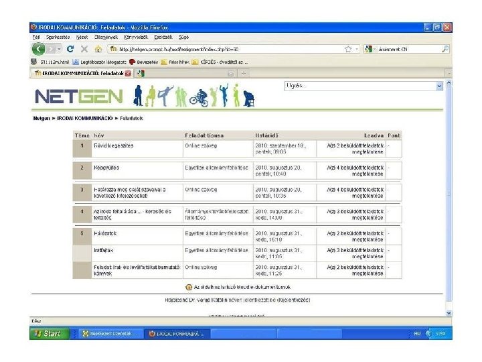
Task: Open the Szerkesztés menu
Action: (58, 37)
